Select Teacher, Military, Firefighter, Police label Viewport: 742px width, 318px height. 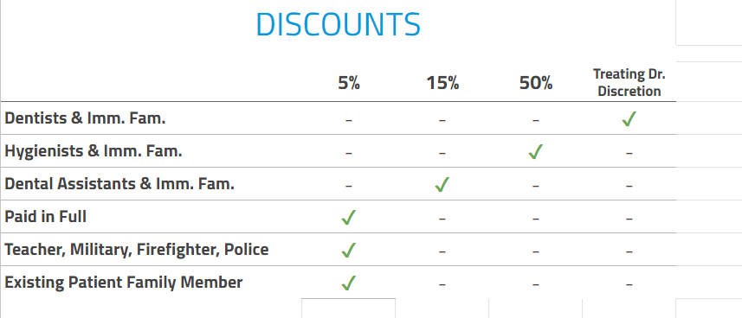click(x=136, y=250)
